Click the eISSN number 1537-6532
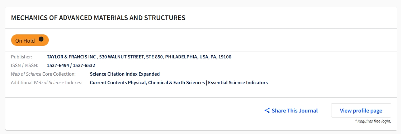The image size is (401, 134). click(84, 65)
